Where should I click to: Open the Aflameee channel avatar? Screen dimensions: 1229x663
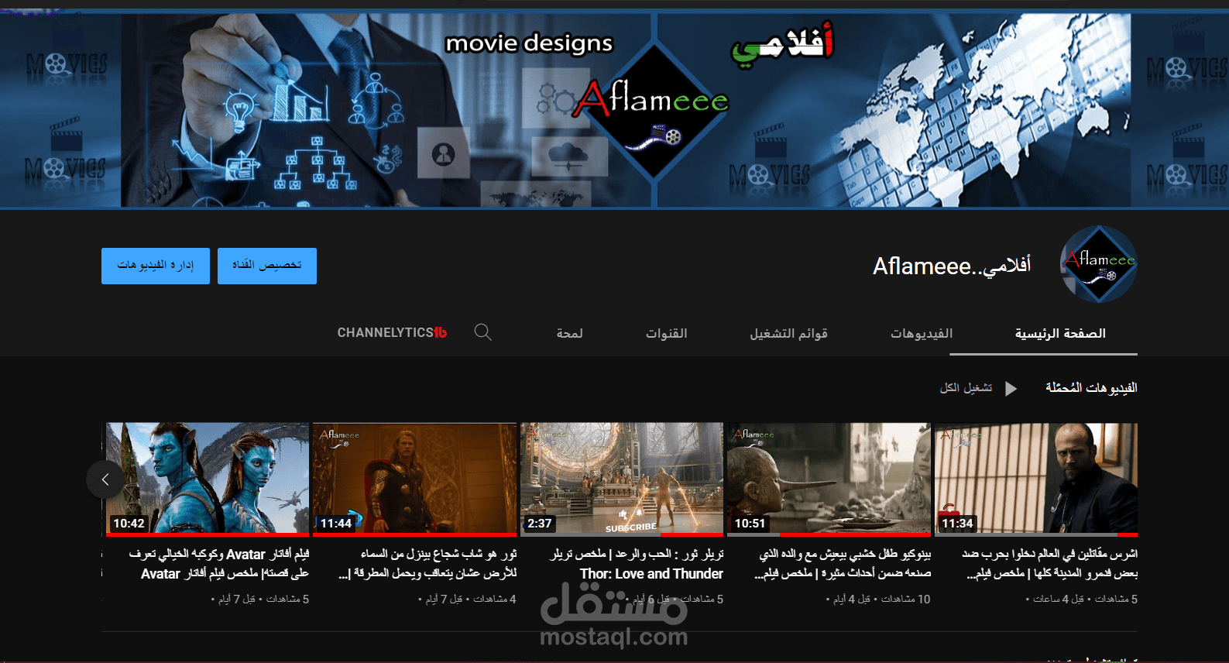tap(1098, 264)
